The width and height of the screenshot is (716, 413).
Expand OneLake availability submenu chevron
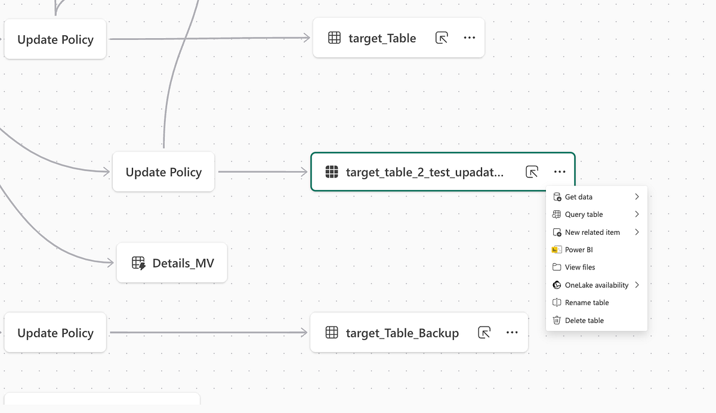click(637, 285)
